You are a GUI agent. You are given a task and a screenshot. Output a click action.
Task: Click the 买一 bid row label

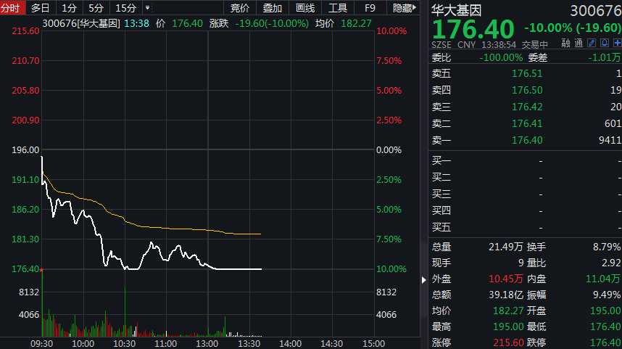[441, 161]
